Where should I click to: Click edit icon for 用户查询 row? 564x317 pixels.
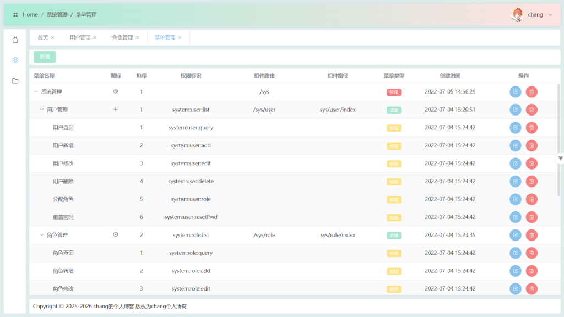point(515,128)
